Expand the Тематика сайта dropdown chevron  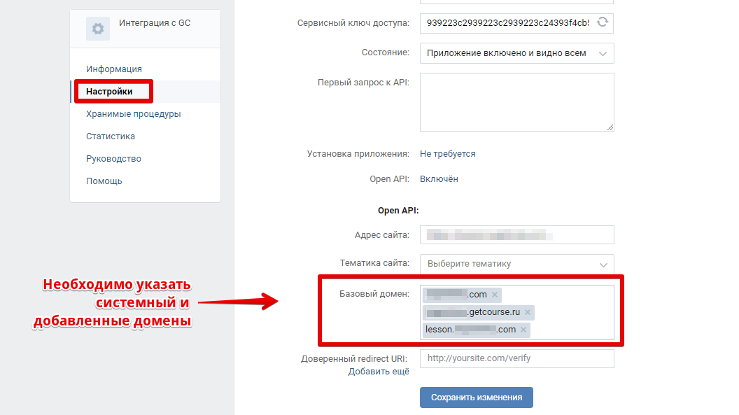[x=603, y=265]
